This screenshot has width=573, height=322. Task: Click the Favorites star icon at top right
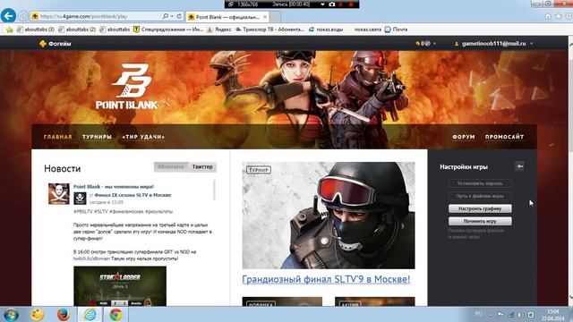559,16
